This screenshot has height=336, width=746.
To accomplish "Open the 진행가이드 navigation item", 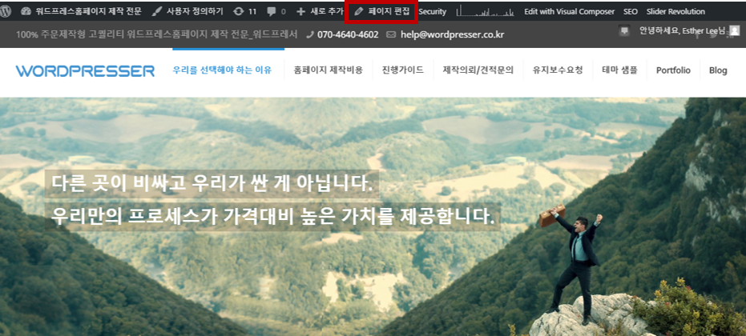I will (x=402, y=70).
